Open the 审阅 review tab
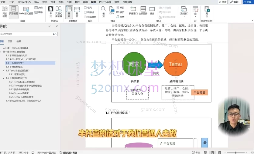 click(x=85, y=2)
